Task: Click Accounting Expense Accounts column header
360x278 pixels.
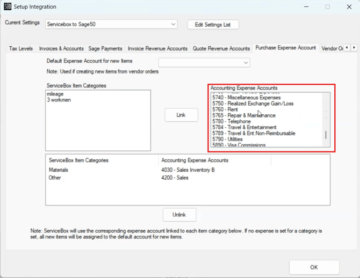Action: 195,160
